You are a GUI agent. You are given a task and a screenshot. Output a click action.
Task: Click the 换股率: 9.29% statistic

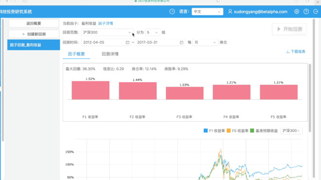(176, 69)
